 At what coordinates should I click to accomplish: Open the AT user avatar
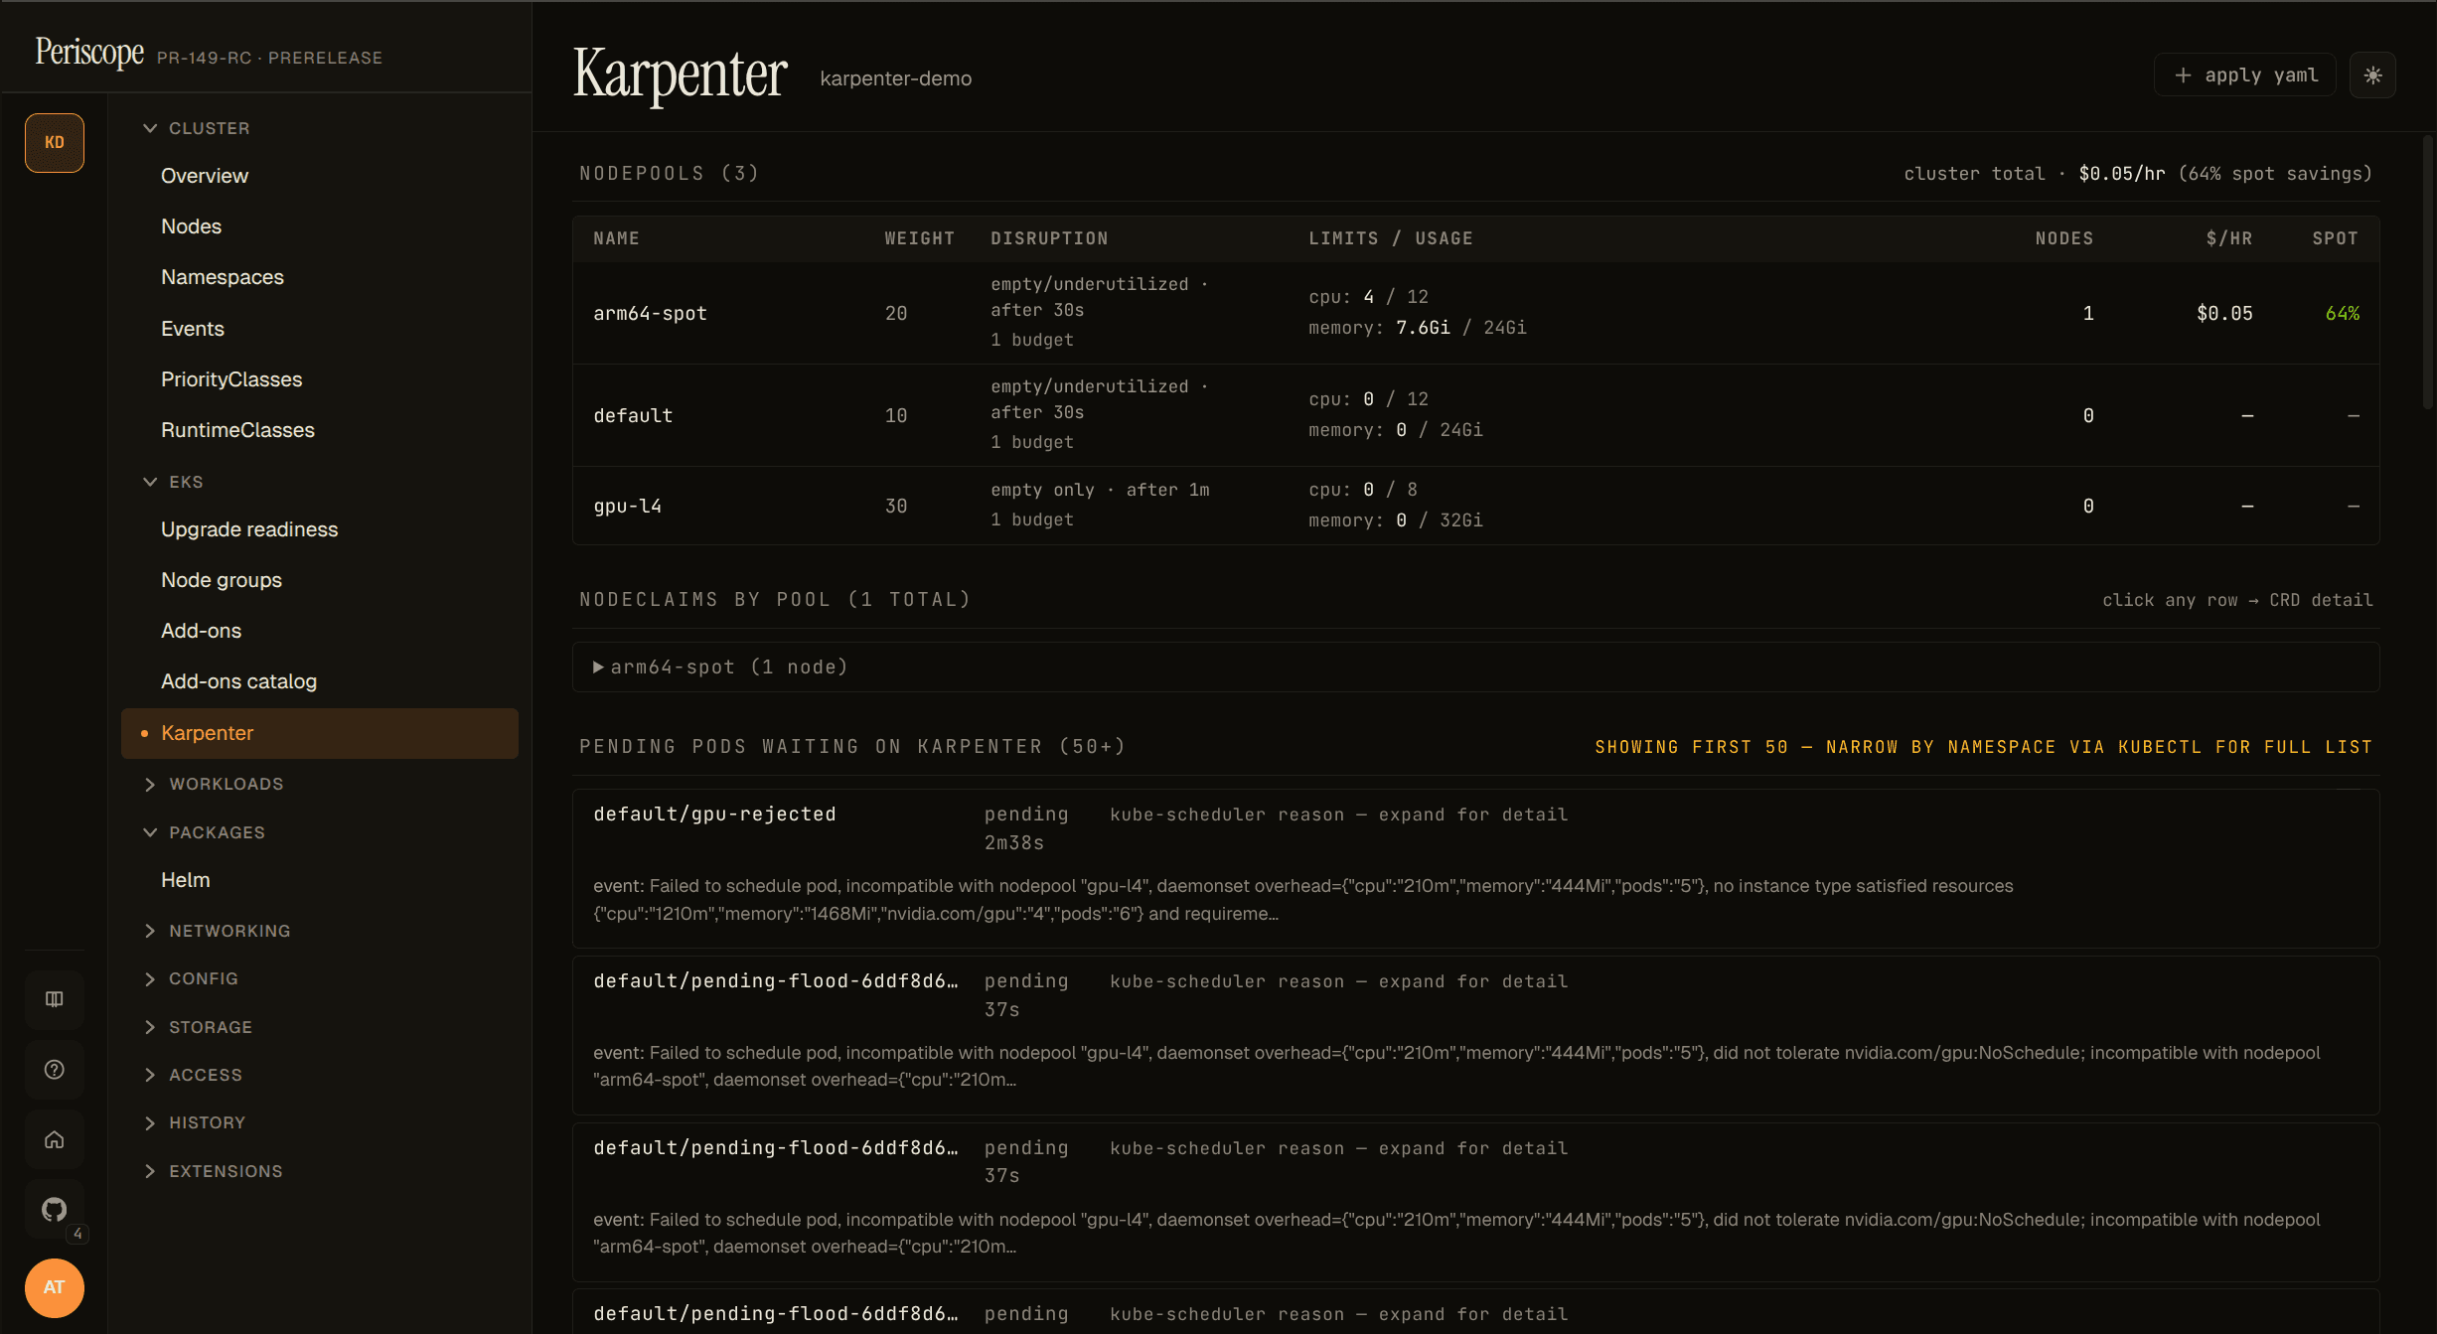[x=55, y=1287]
